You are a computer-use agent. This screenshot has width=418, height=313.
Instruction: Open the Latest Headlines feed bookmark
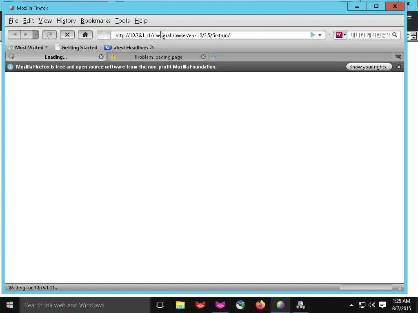coord(129,48)
